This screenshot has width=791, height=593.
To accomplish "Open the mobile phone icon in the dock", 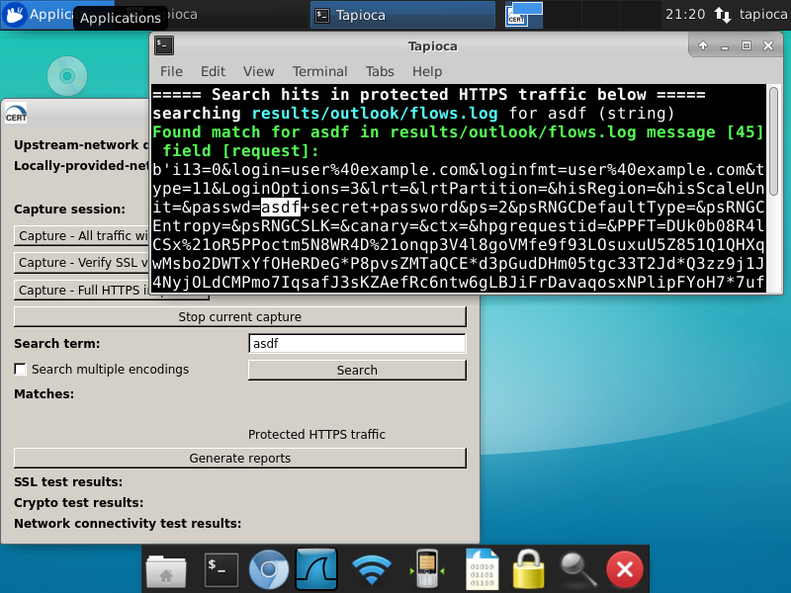I will point(427,569).
